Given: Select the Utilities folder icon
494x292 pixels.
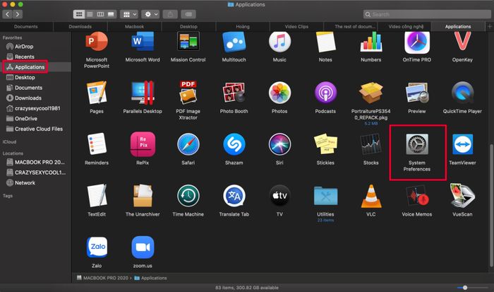Looking at the screenshot, I should [325, 196].
